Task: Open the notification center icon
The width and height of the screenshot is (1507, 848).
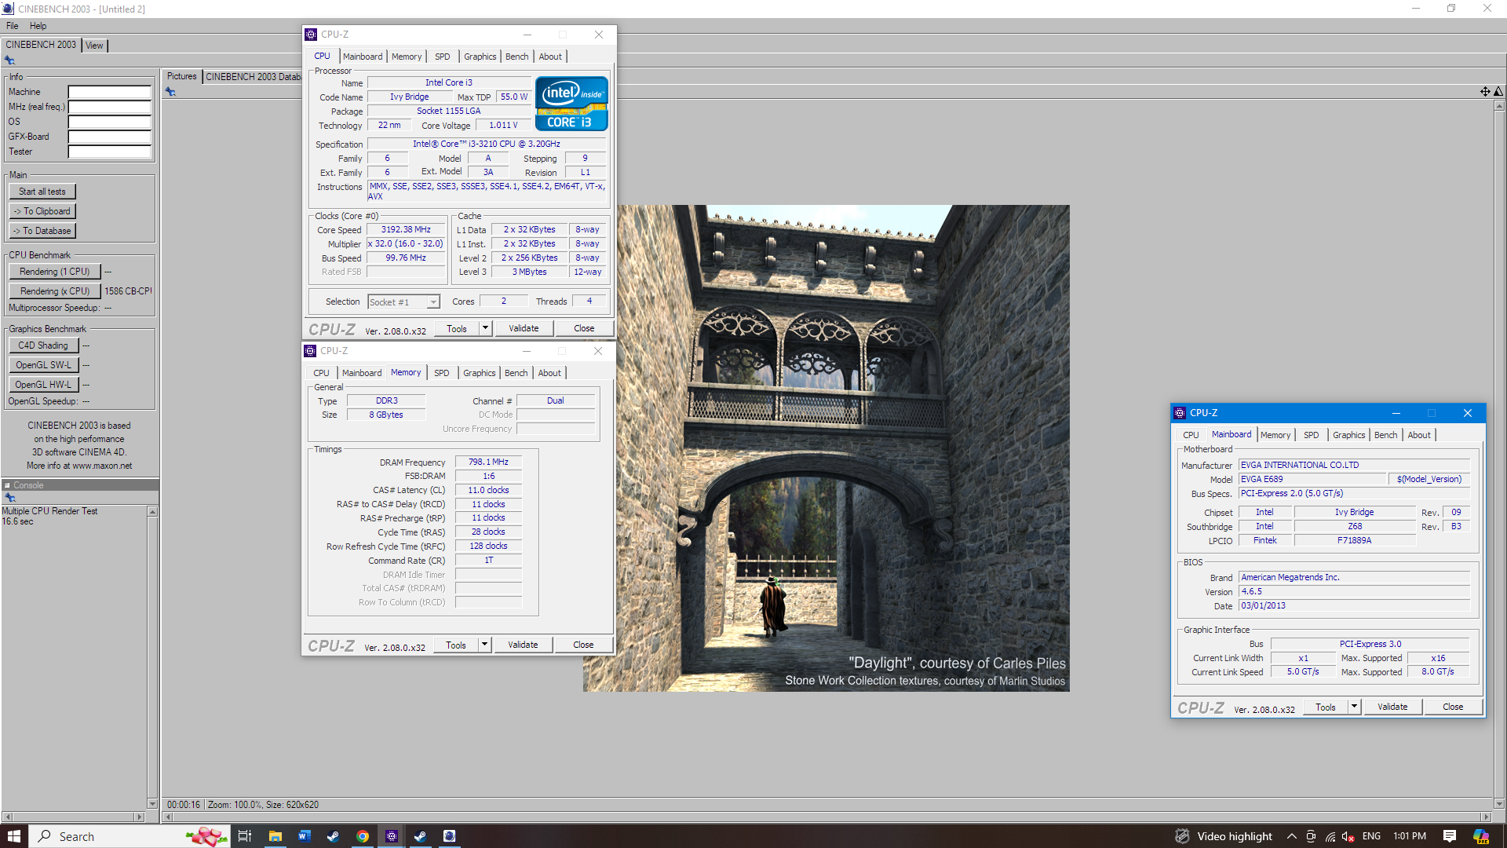Action: tap(1450, 836)
